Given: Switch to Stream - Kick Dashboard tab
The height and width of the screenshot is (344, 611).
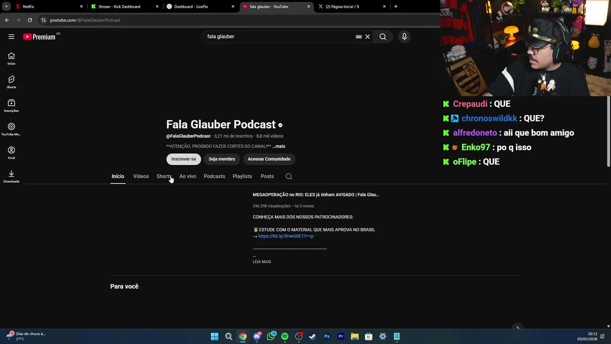Looking at the screenshot, I should click(x=124, y=7).
